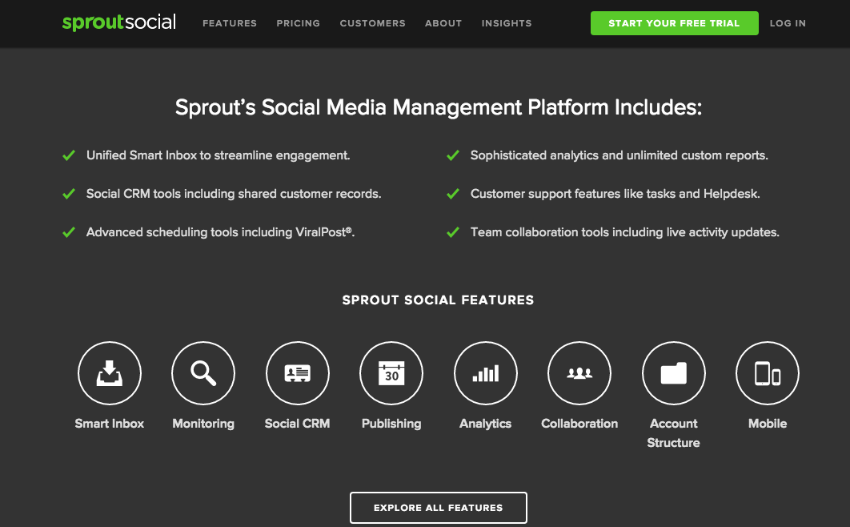Open the Log In link
This screenshot has height=527, width=850.
coord(788,23)
